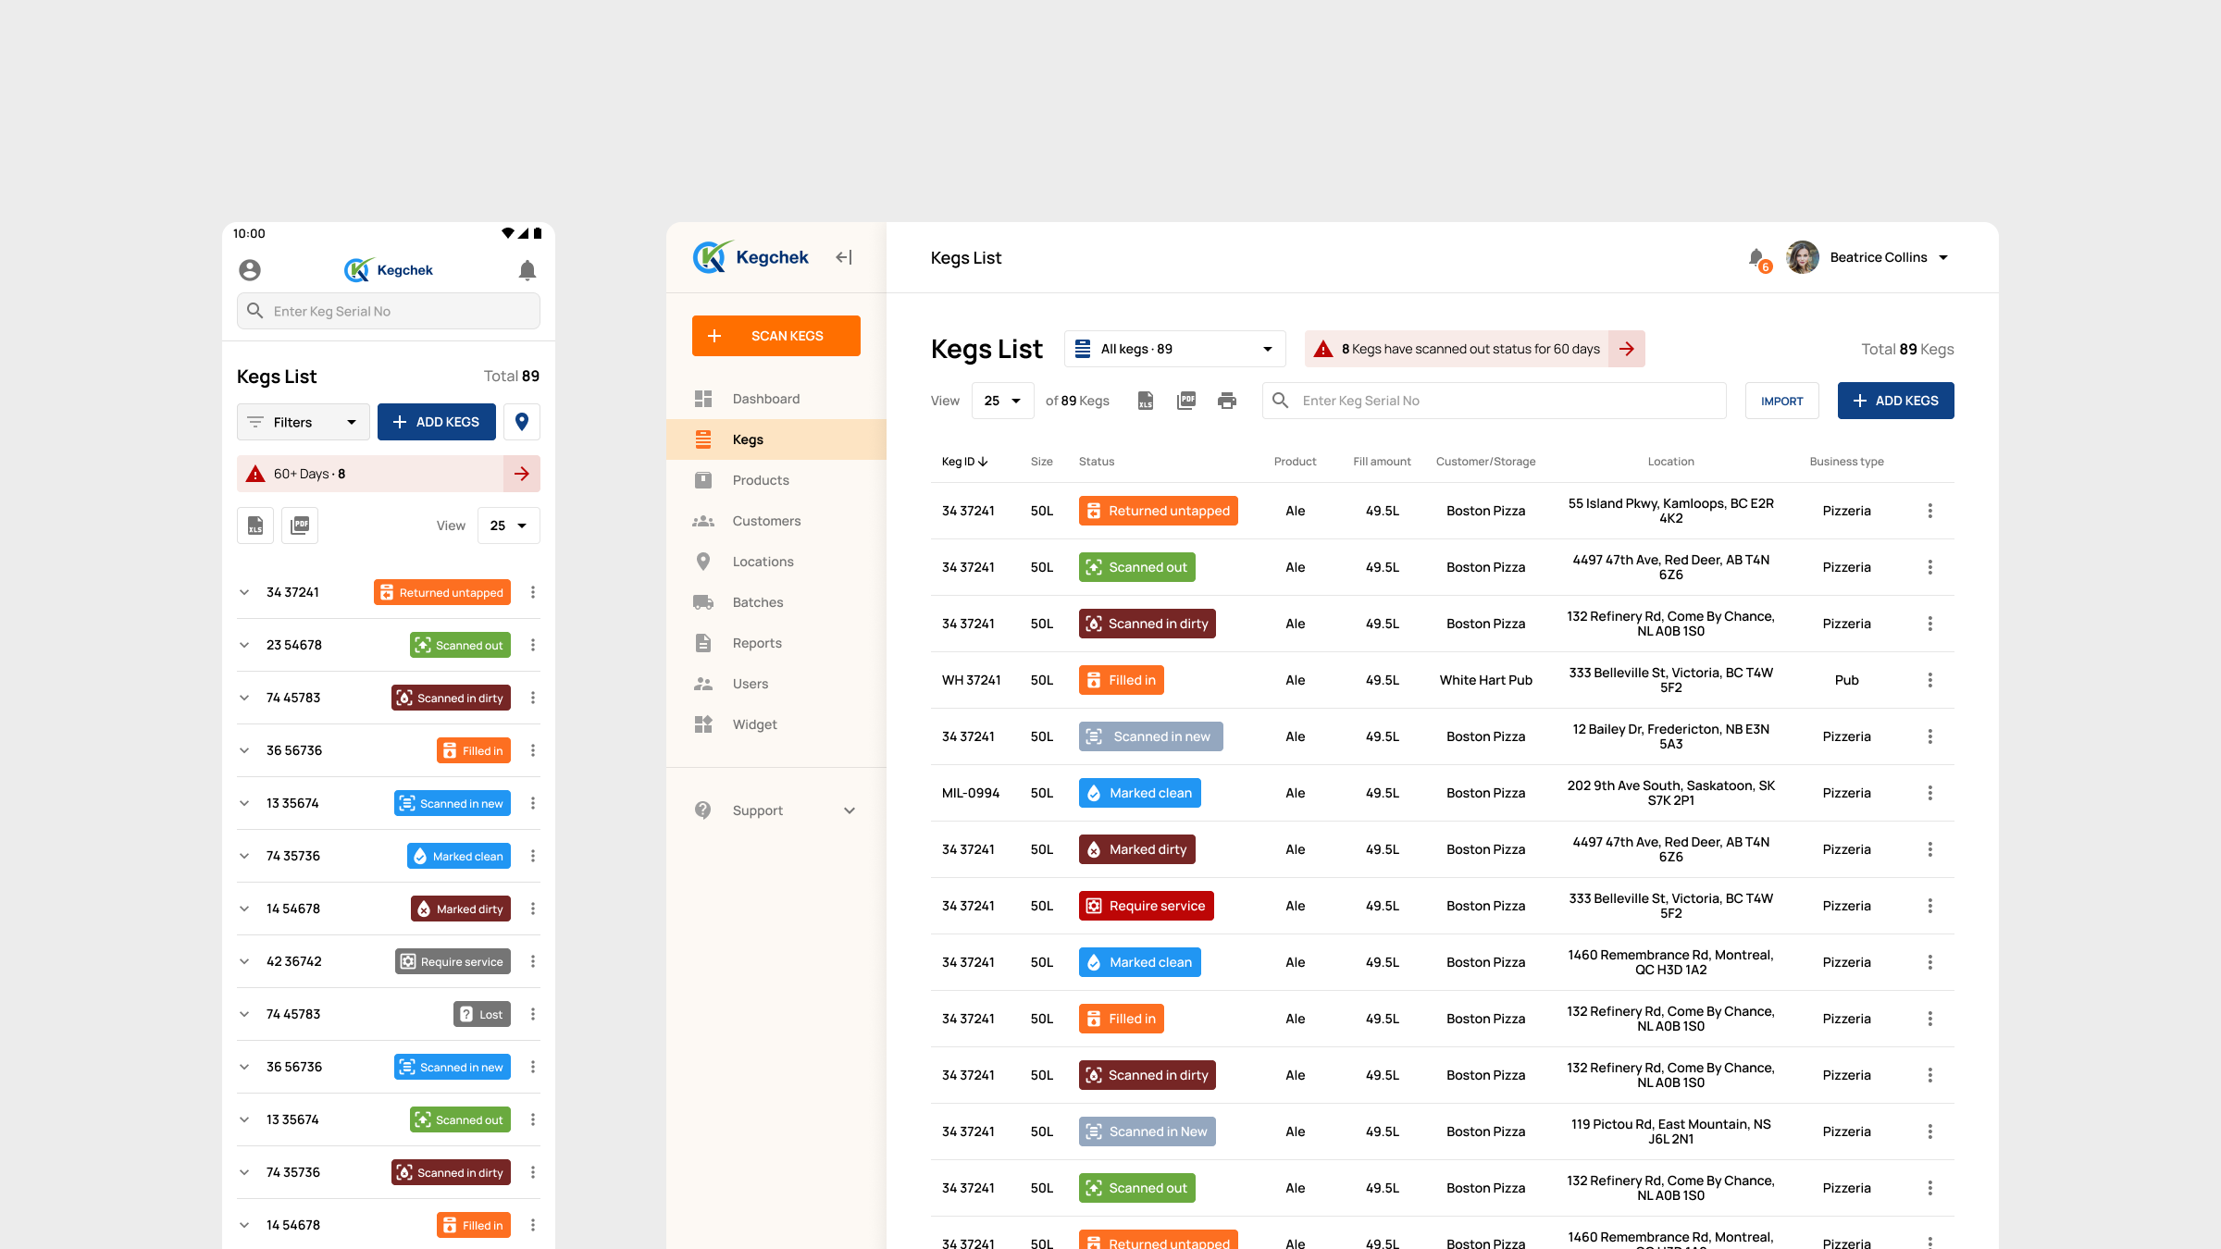Go to Dashboard in sidebar
Image resolution: width=2221 pixels, height=1249 pixels.
tap(765, 399)
